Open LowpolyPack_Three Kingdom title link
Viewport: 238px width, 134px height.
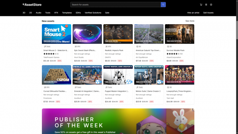(x=179, y=91)
